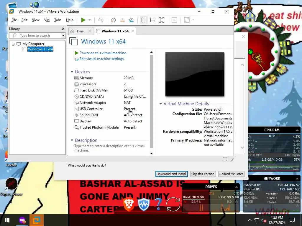Click the console view toolbar icon
The width and height of the screenshot is (302, 226).
[x=174, y=20]
